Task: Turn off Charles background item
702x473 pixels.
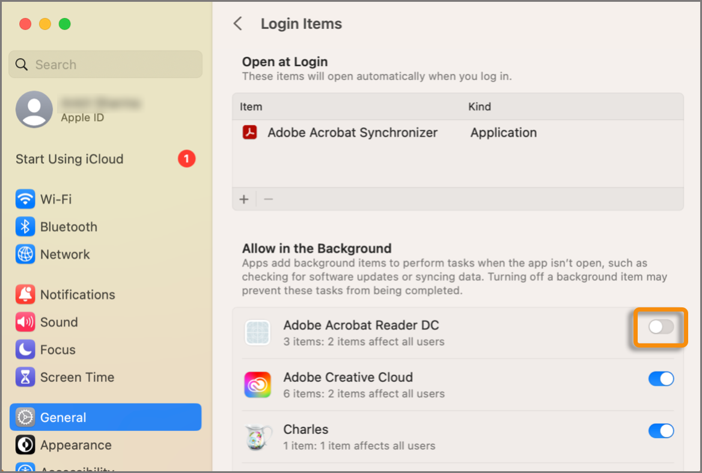Action: click(x=661, y=431)
